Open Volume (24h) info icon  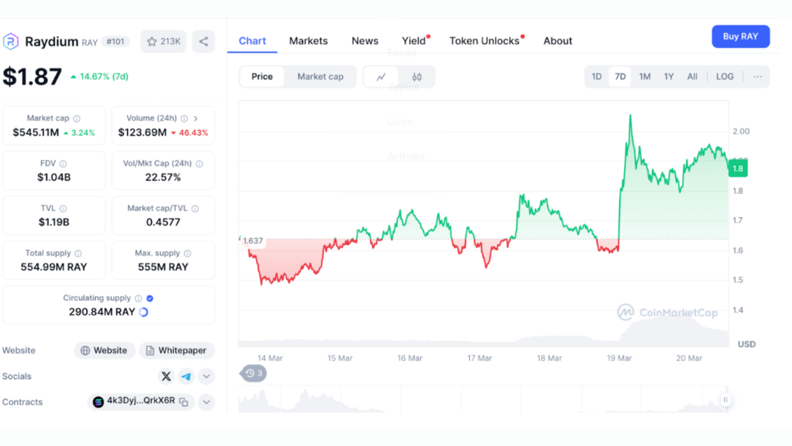click(184, 118)
